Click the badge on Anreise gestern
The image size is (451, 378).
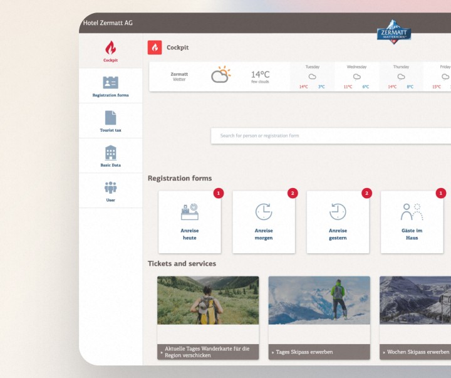pos(366,193)
